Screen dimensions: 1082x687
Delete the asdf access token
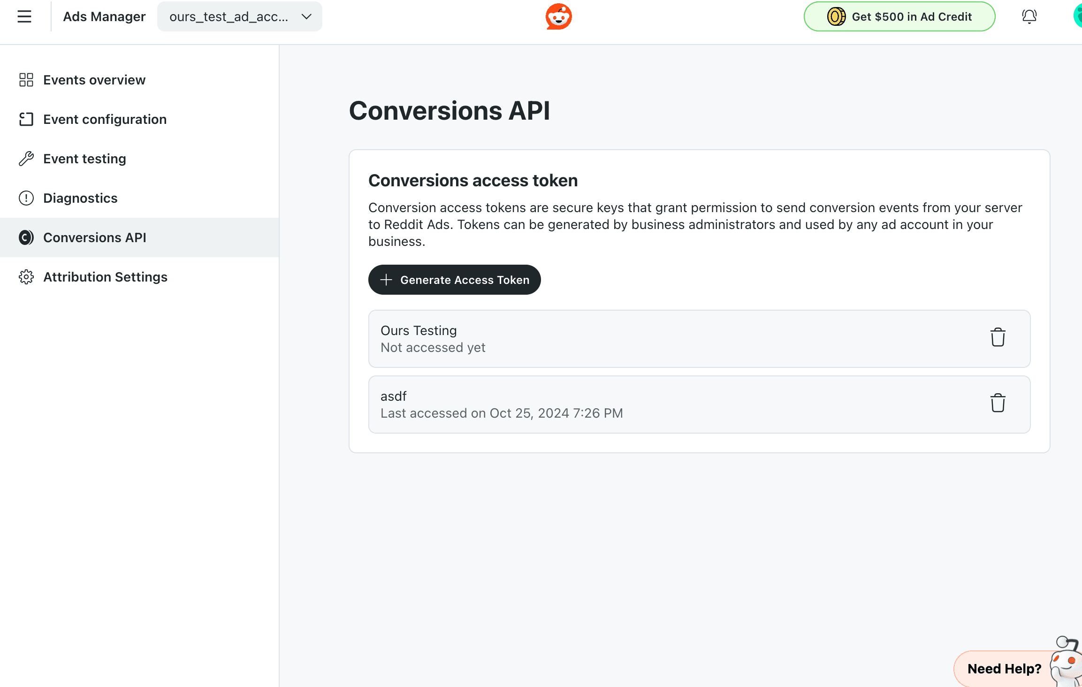[998, 404]
